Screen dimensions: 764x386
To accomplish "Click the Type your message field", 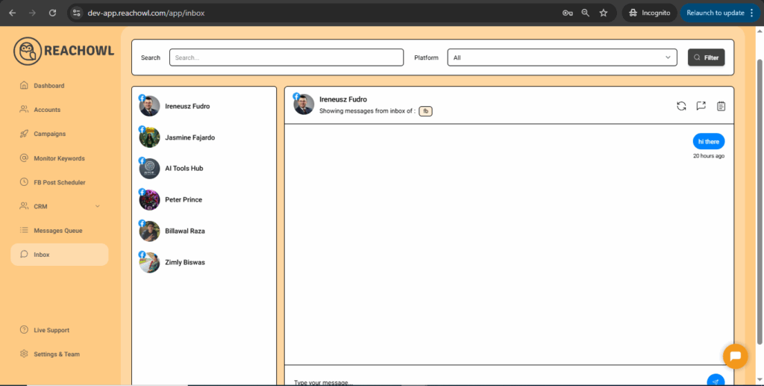I will [x=497, y=382].
